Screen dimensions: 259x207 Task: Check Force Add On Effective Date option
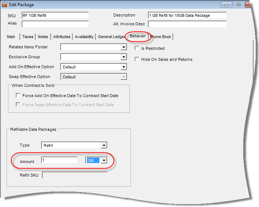pos(18,96)
